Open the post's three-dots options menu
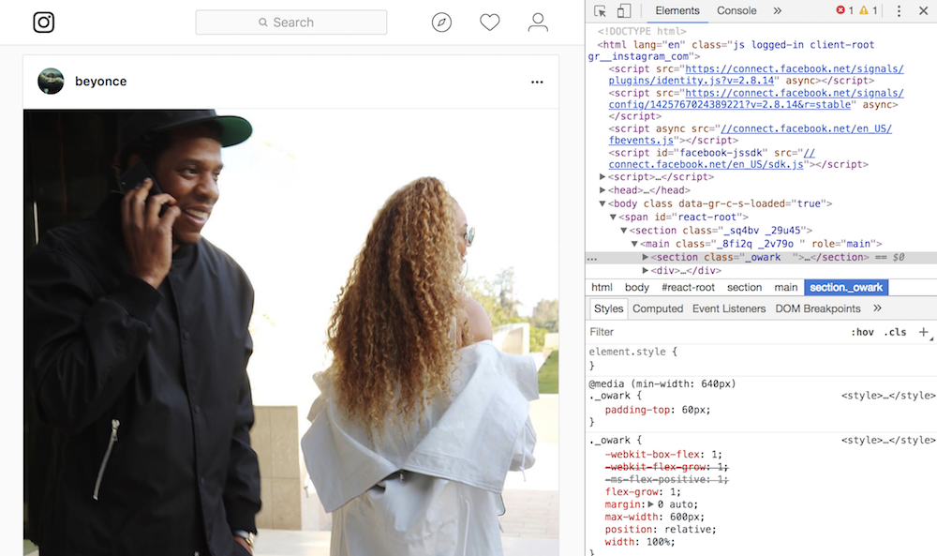 pos(537,82)
